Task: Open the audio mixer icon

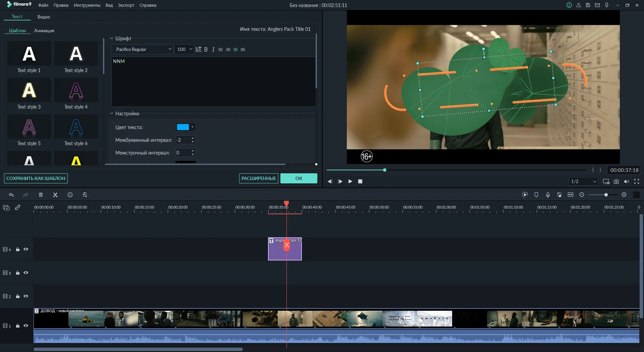Action: coord(559,195)
